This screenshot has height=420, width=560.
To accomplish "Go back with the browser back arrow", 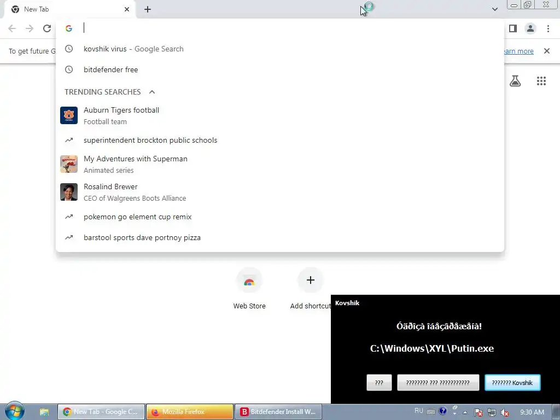I will (12, 28).
